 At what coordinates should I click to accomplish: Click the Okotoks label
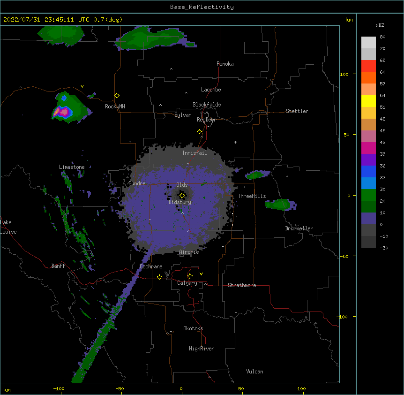click(193, 328)
